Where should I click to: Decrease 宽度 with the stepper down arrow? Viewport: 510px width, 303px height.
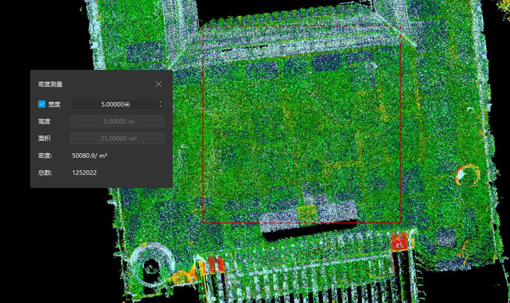(x=161, y=106)
